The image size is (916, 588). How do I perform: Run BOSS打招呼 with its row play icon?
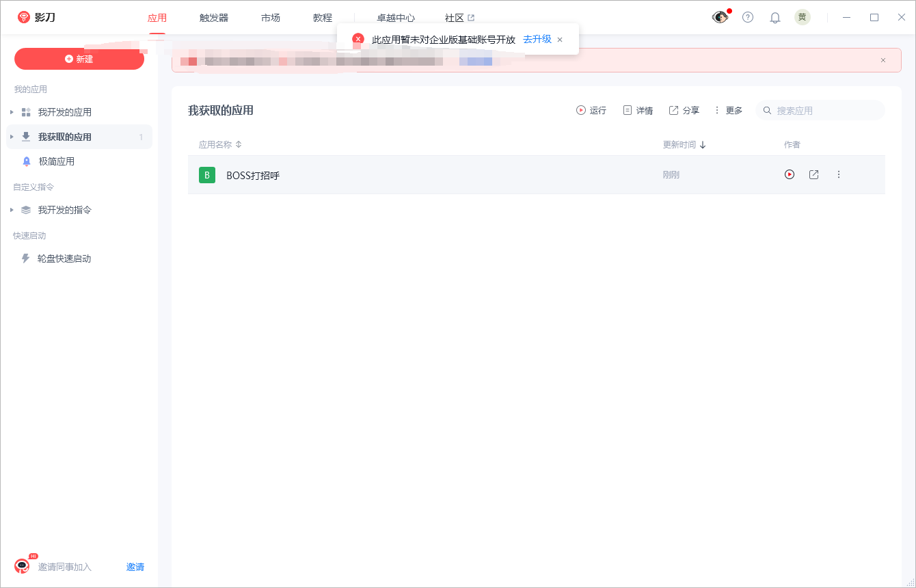click(790, 174)
